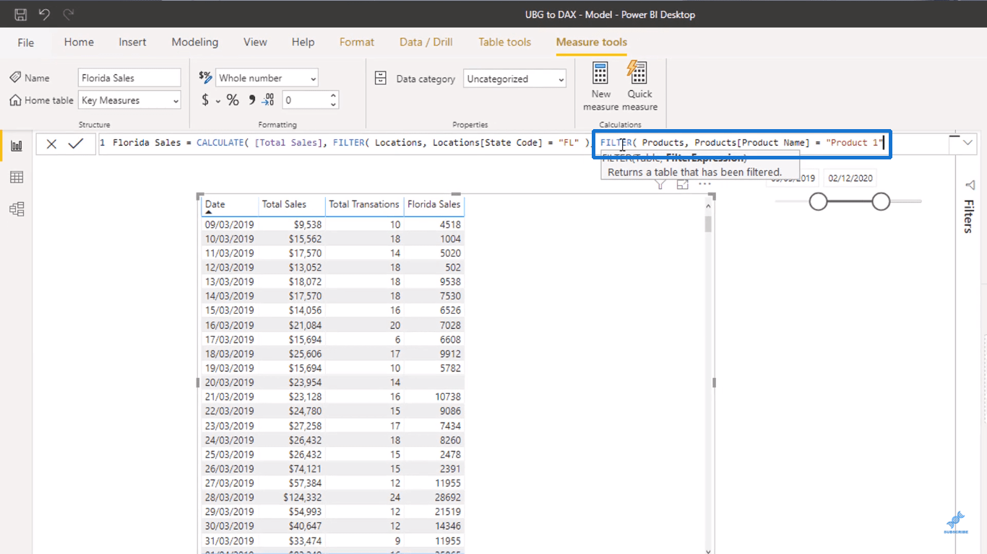Viewport: 987px width, 554px height.
Task: Expand the formula bar chevron
Action: pyautogui.click(x=967, y=143)
